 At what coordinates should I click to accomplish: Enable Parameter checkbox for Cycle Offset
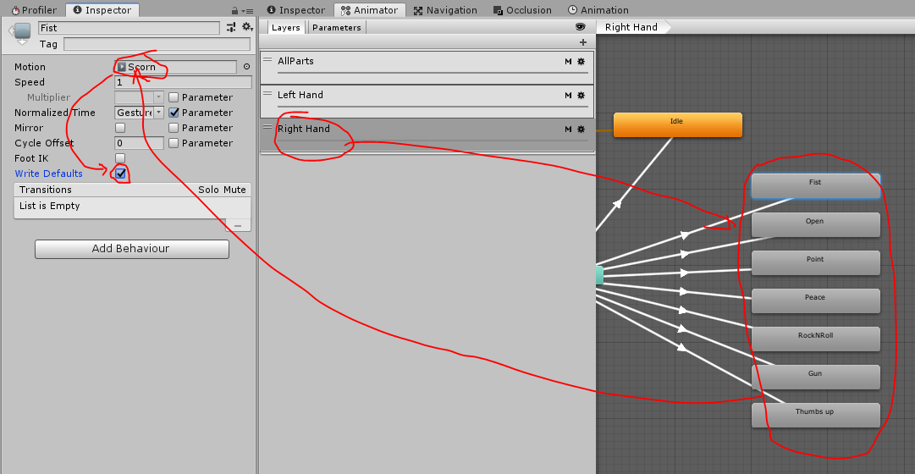coord(174,143)
